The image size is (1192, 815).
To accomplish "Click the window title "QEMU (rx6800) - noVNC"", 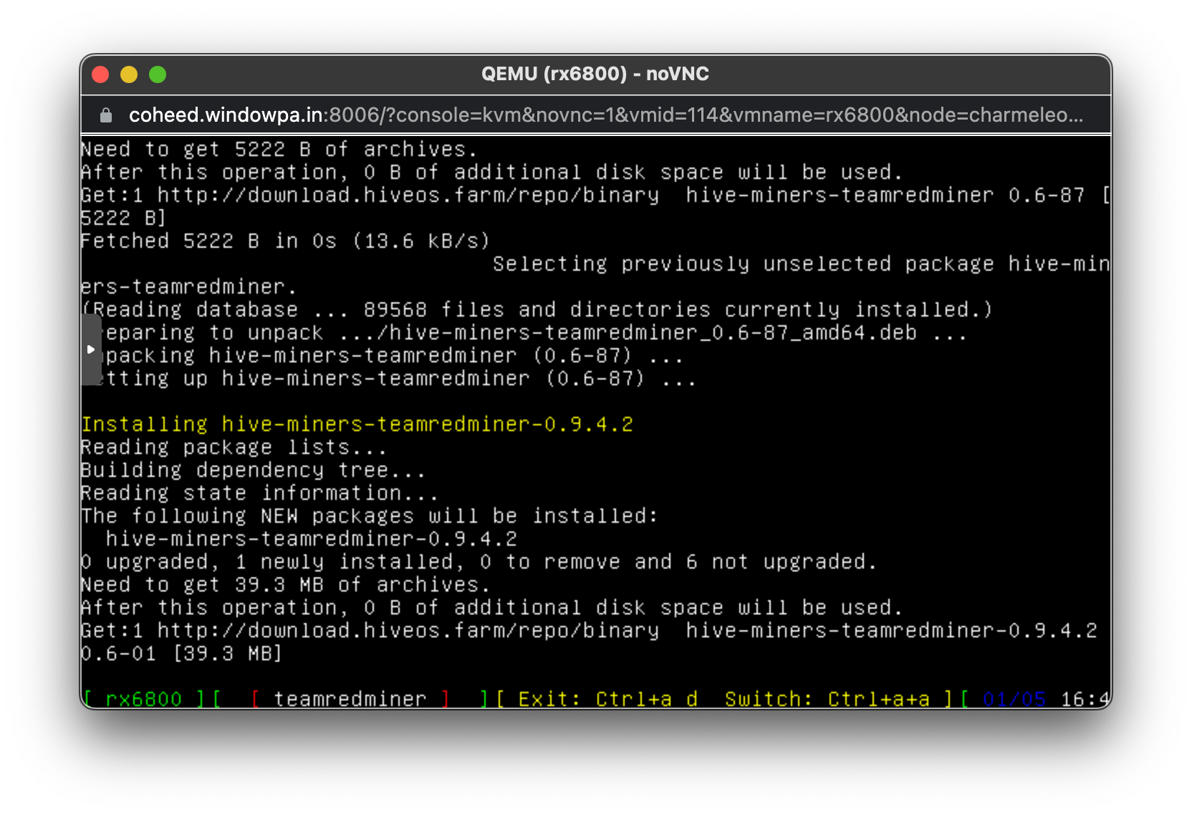I will pyautogui.click(x=595, y=74).
